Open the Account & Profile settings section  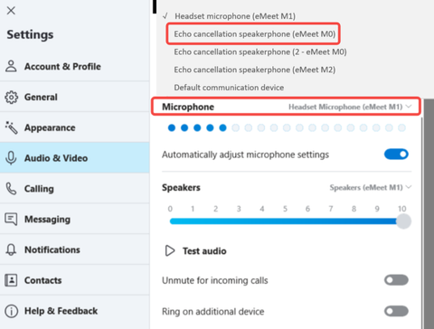[x=75, y=66]
